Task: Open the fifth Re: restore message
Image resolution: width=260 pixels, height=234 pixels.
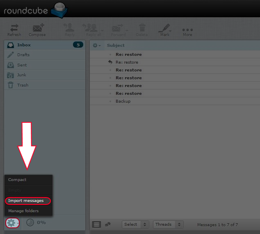Action: 175,86
